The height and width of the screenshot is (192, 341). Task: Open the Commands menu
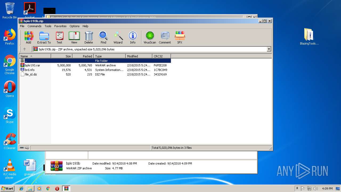(x=34, y=26)
